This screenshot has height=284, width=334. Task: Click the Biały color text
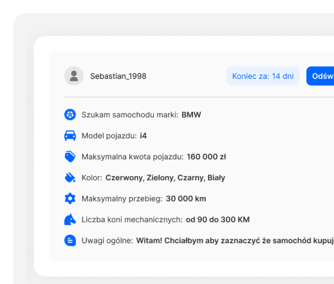[x=216, y=178]
